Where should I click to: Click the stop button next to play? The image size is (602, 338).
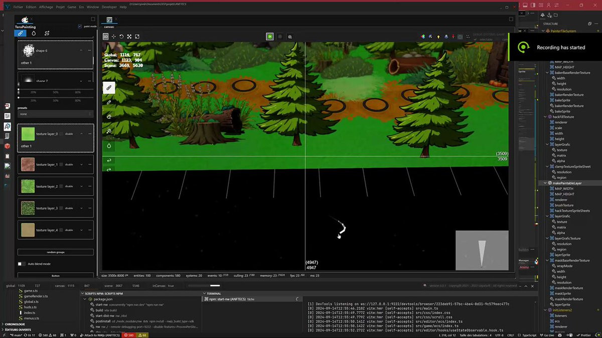tap(280, 37)
